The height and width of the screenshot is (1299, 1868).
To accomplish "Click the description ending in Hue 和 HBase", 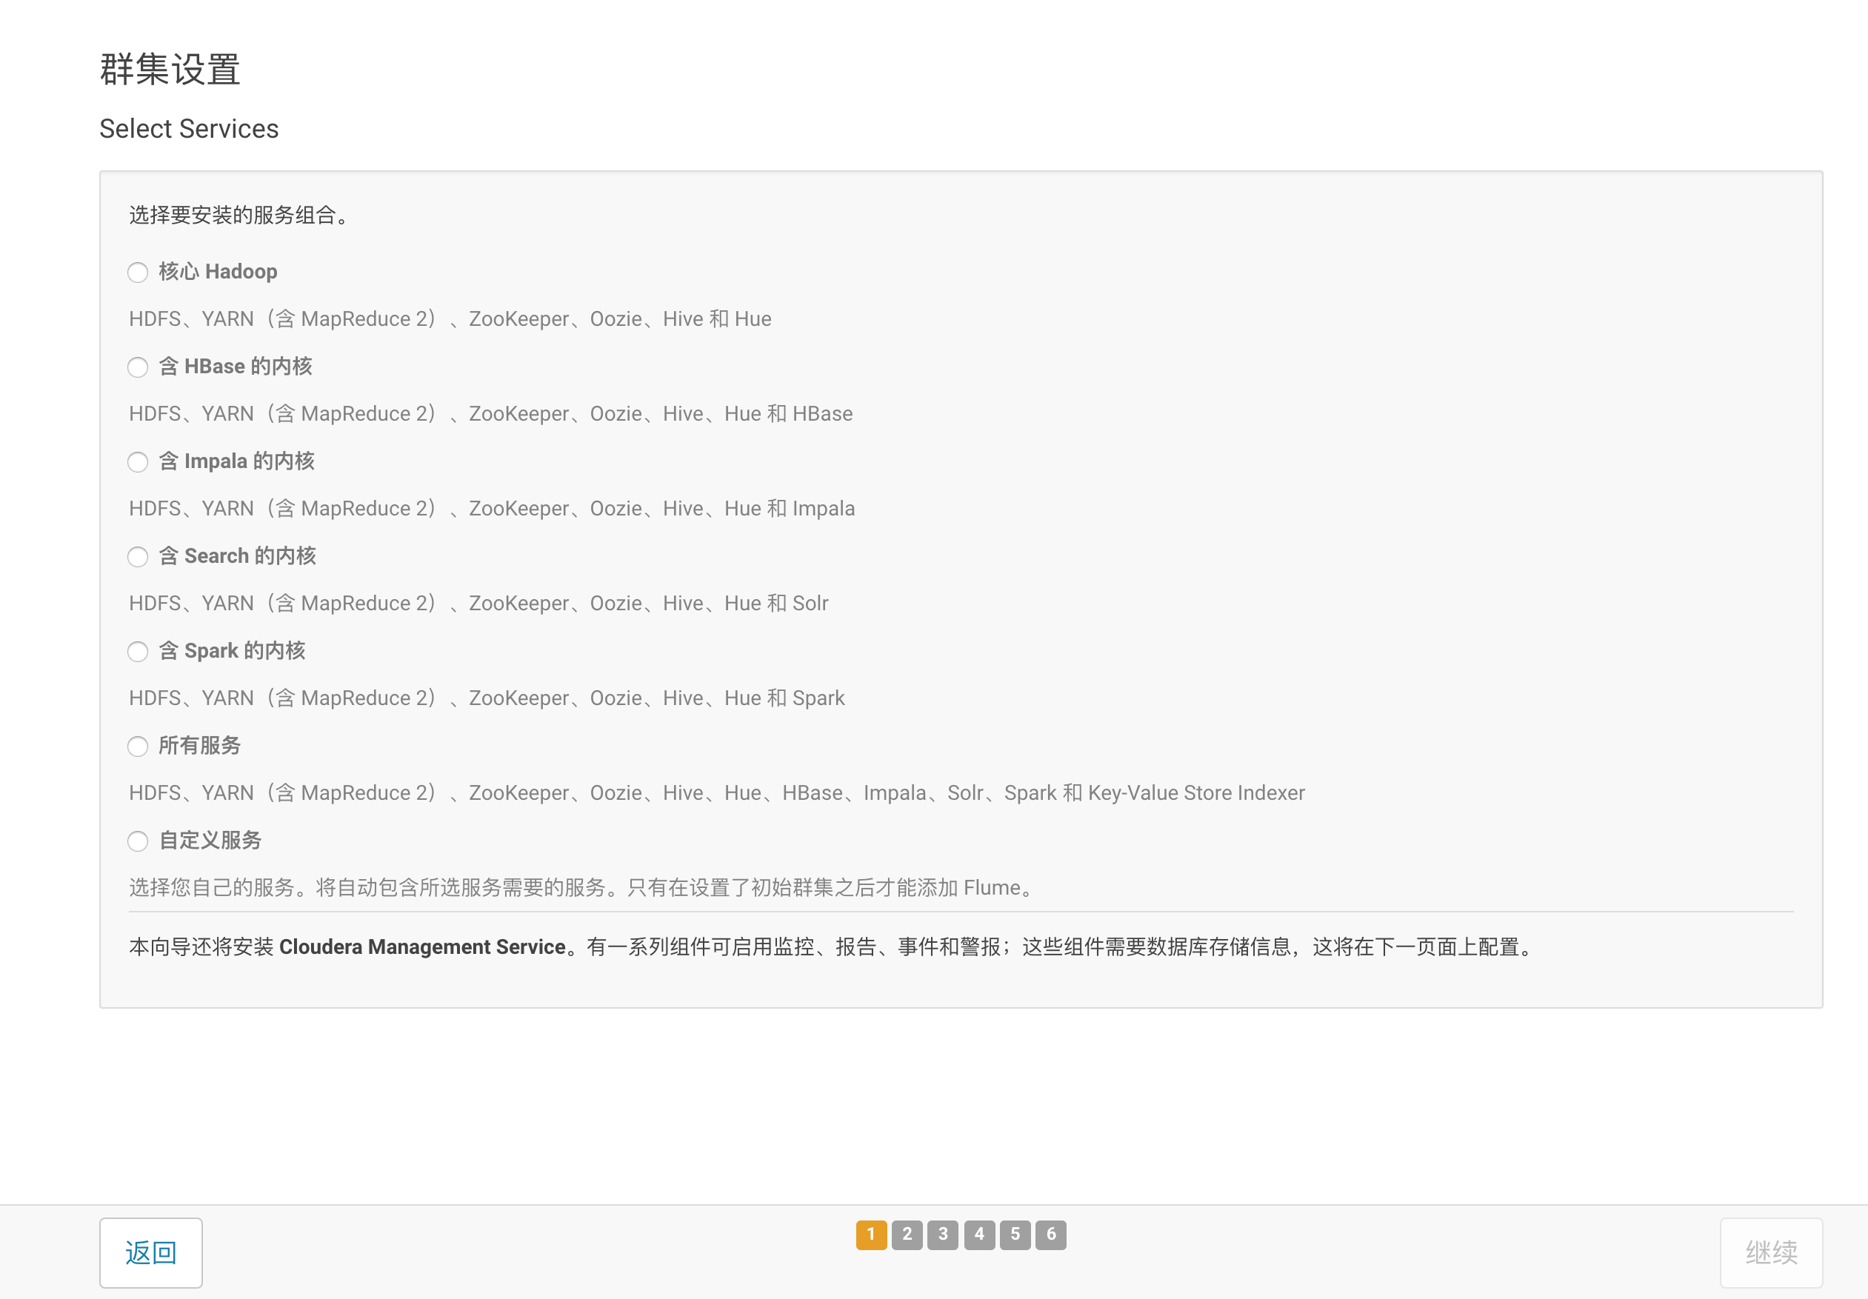I will pyautogui.click(x=490, y=414).
